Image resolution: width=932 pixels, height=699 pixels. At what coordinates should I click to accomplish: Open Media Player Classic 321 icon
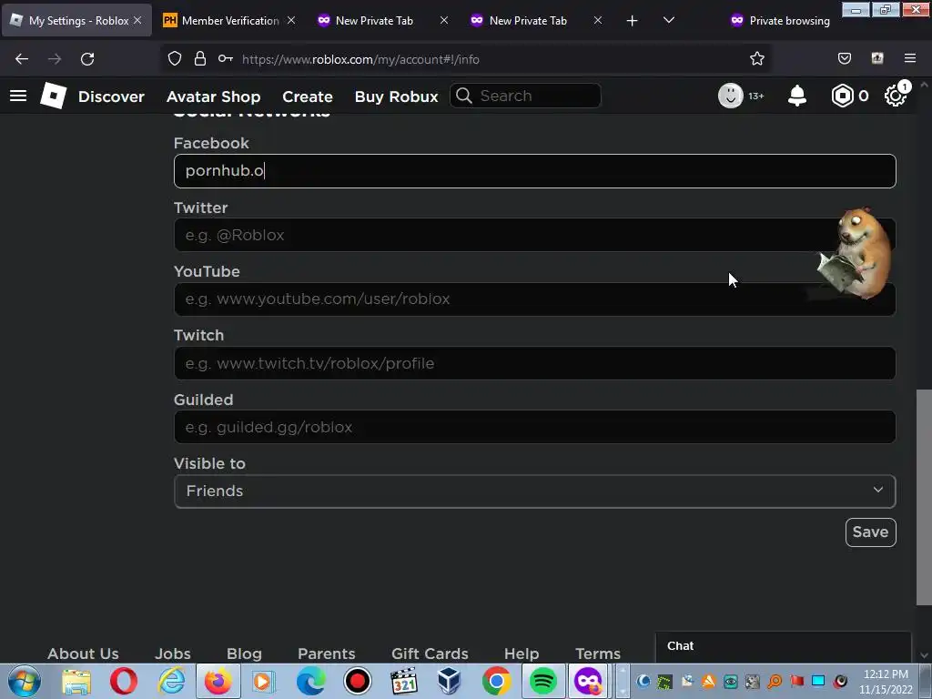(403, 681)
